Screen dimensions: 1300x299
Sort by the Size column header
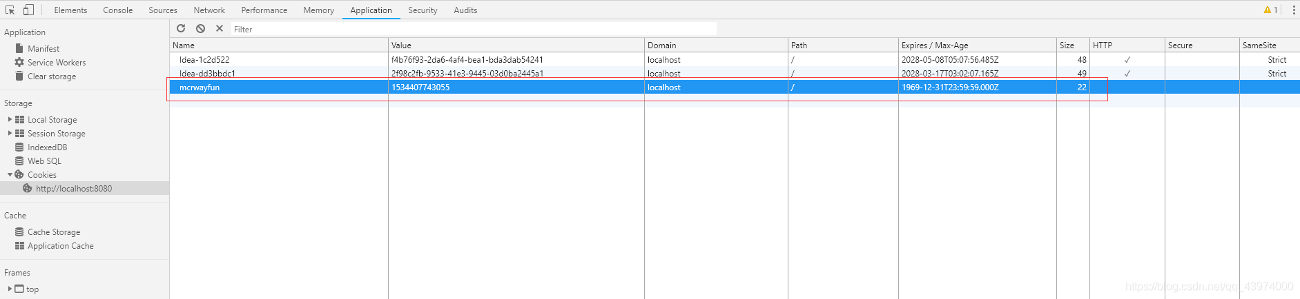1073,45
